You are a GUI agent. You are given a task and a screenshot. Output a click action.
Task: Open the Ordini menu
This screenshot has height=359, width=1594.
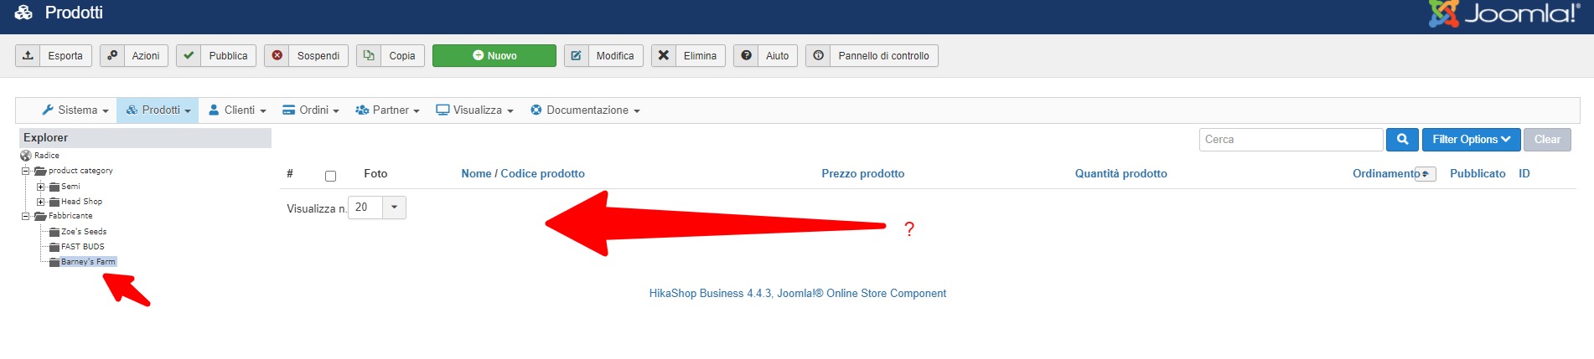pyautogui.click(x=311, y=110)
